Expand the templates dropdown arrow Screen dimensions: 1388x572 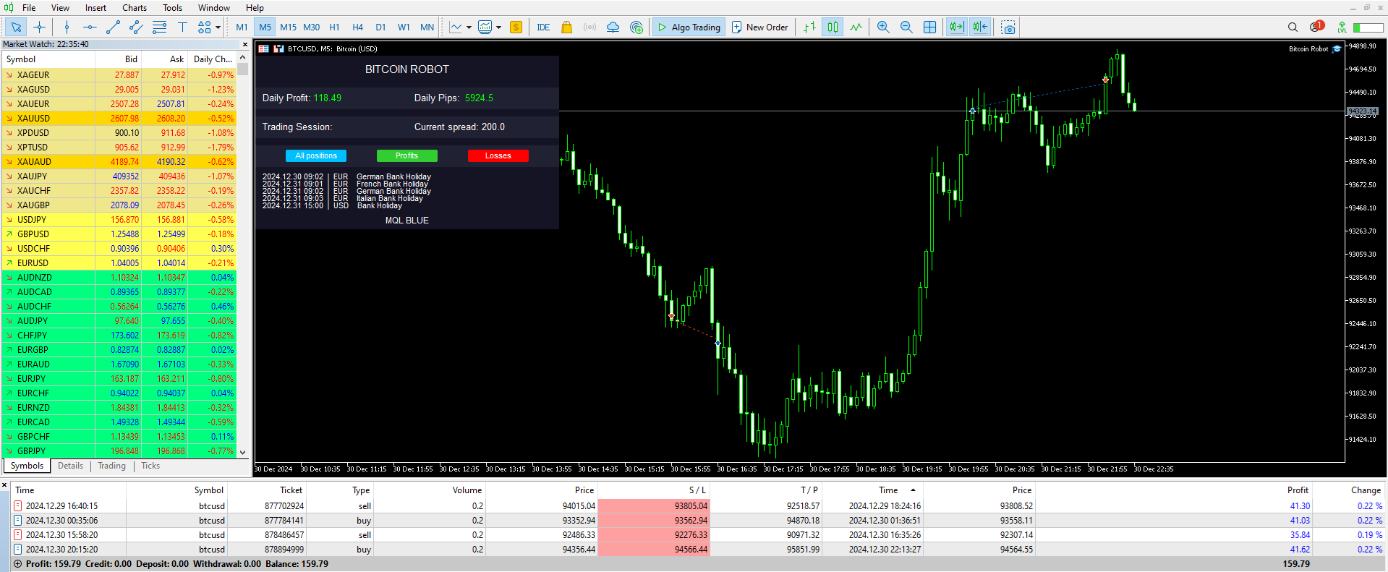click(498, 27)
